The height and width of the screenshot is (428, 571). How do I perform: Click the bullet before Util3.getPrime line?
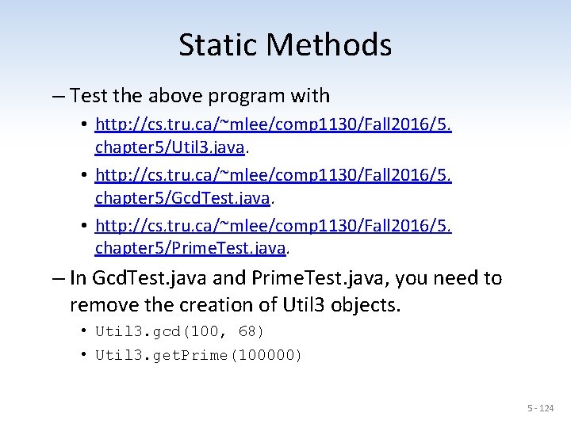click(83, 355)
